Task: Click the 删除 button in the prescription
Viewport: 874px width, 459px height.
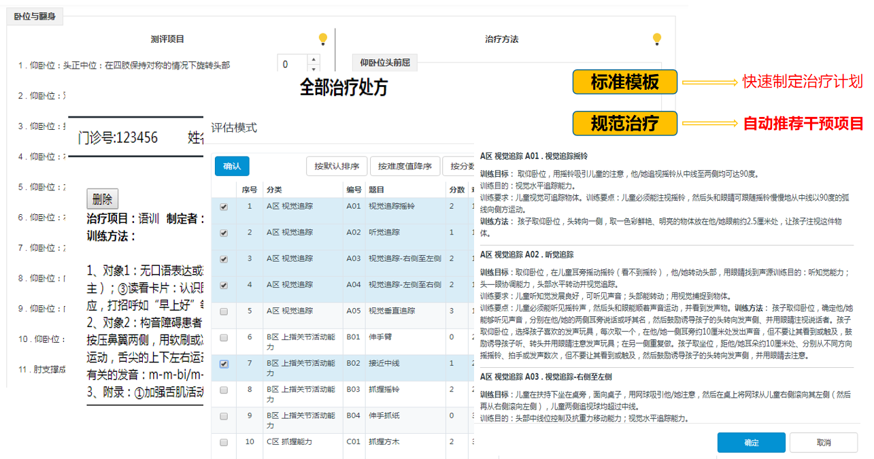Action: click(x=103, y=199)
